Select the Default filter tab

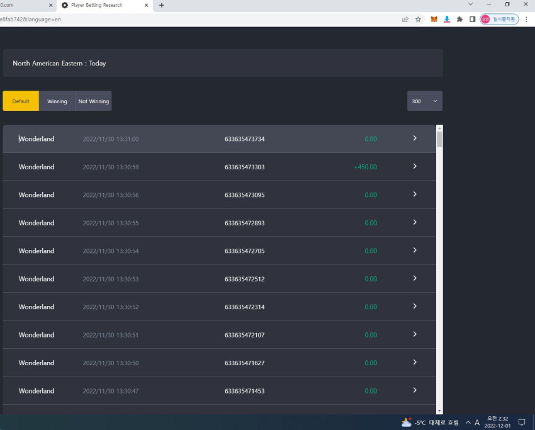click(x=21, y=101)
